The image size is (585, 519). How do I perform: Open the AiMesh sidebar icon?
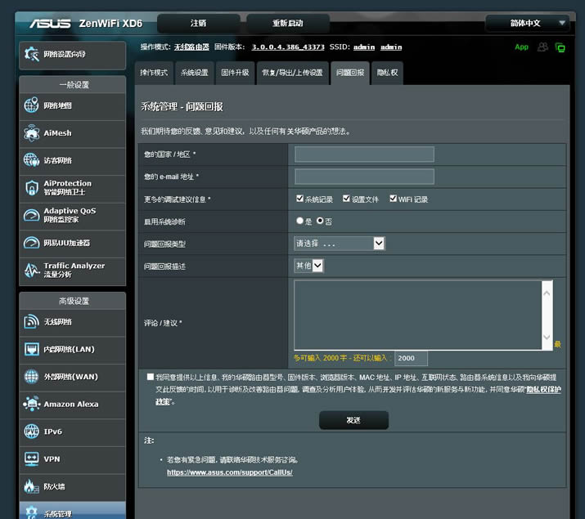[x=31, y=133]
